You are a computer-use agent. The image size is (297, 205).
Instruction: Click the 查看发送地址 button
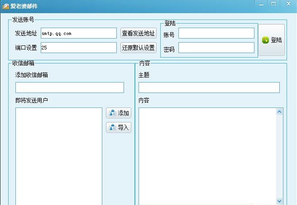(x=138, y=33)
